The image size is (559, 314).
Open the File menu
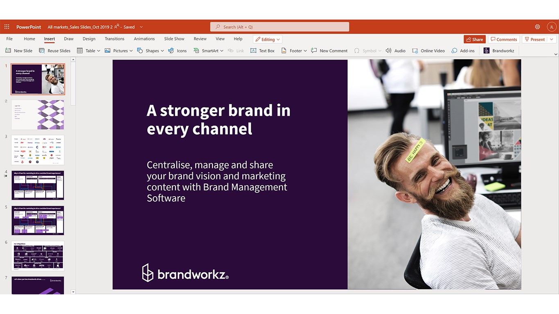click(x=9, y=39)
